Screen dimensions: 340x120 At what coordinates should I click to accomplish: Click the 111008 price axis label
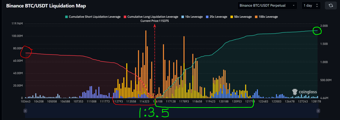tap(92, 101)
